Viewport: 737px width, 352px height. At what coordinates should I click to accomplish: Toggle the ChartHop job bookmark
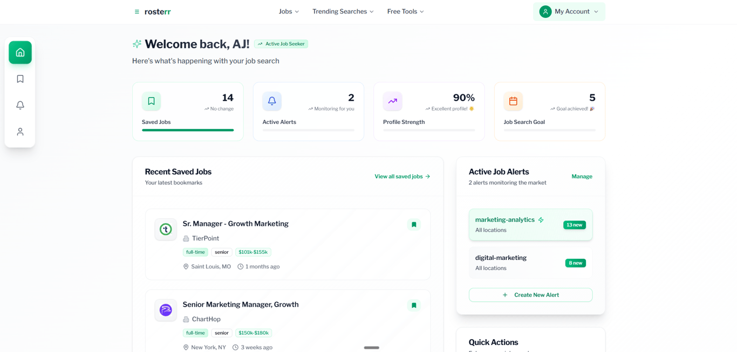click(x=414, y=306)
